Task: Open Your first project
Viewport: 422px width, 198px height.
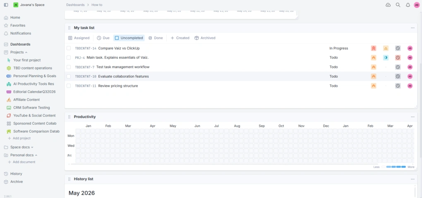Action: 27,60
